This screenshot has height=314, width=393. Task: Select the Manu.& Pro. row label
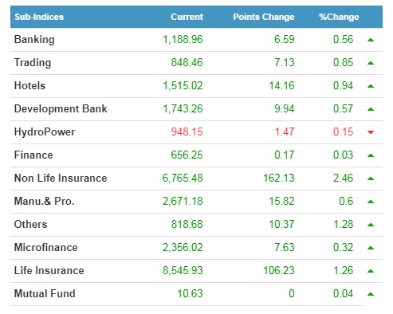[44, 201]
